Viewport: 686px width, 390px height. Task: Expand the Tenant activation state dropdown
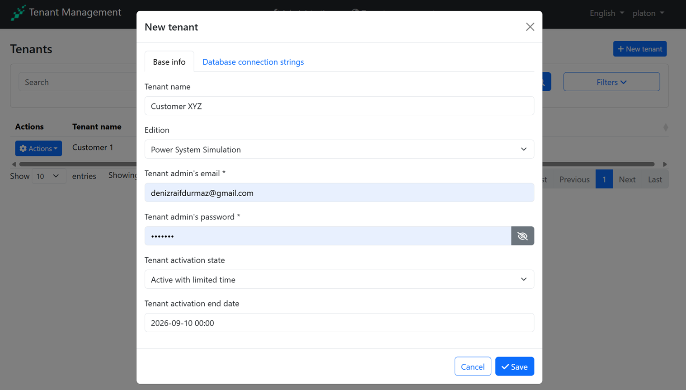point(339,280)
